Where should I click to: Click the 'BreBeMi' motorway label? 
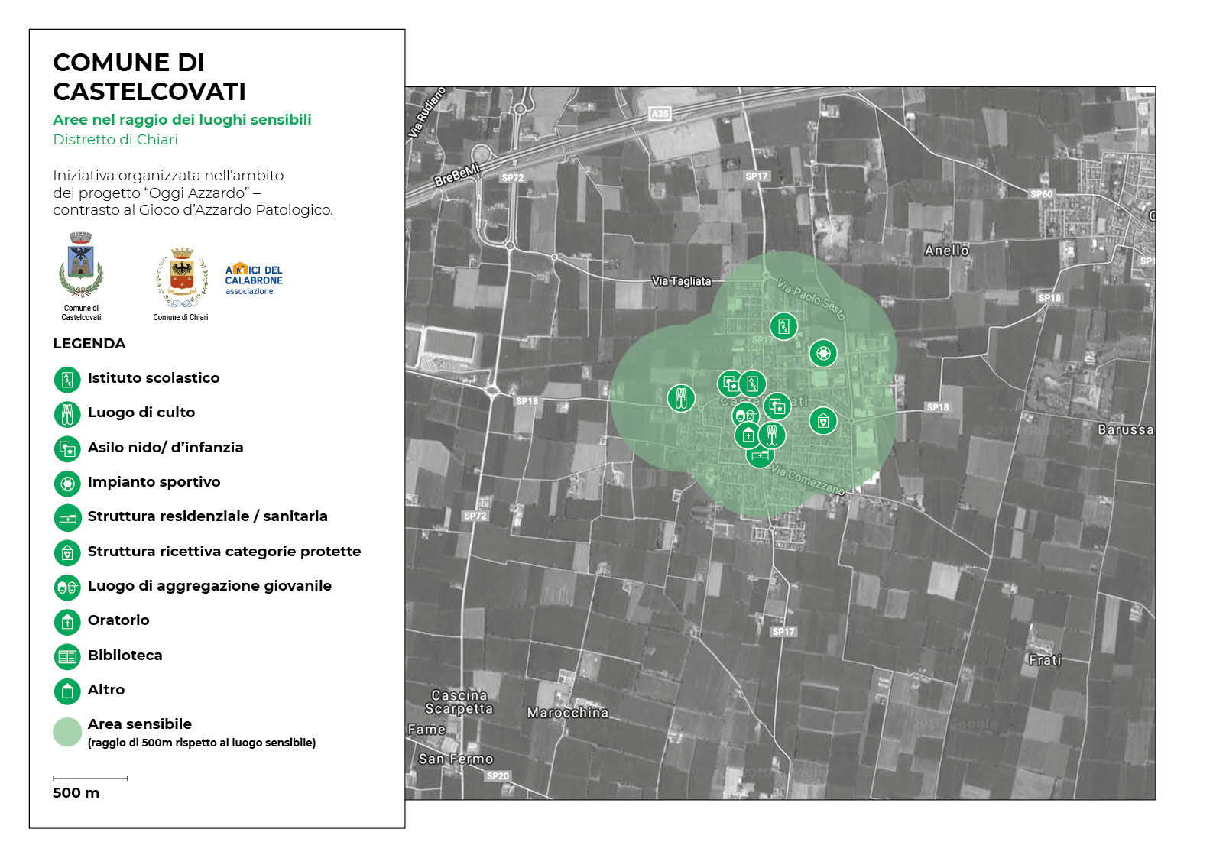click(x=457, y=175)
